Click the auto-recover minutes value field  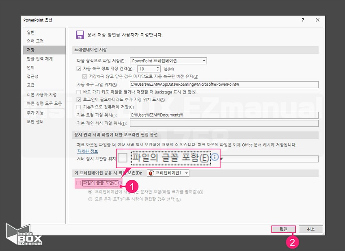(x=147, y=69)
